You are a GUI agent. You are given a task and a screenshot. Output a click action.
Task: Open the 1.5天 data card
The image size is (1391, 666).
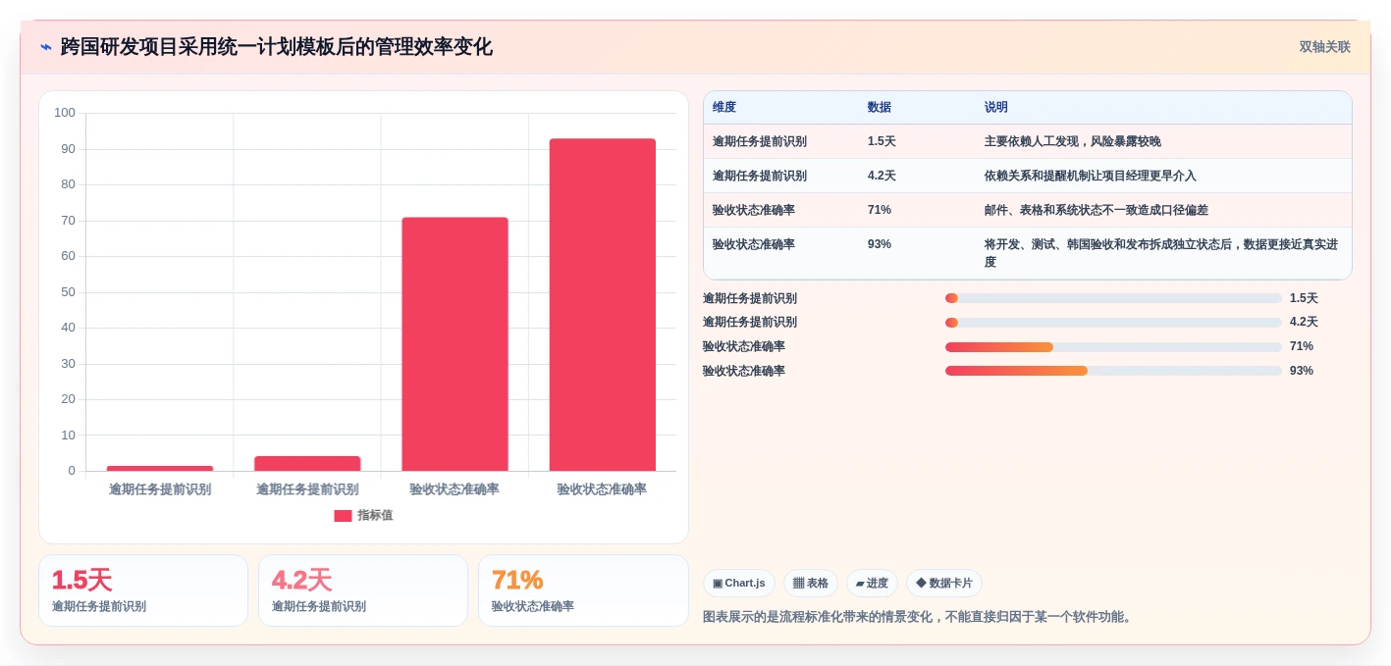tap(143, 590)
